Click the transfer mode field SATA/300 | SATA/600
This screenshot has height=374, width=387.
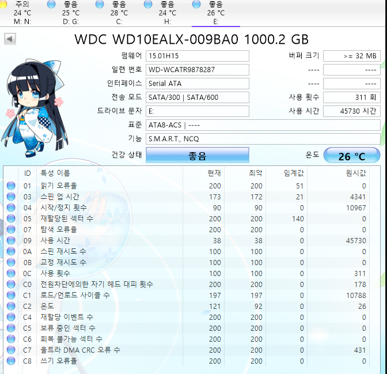pos(198,97)
